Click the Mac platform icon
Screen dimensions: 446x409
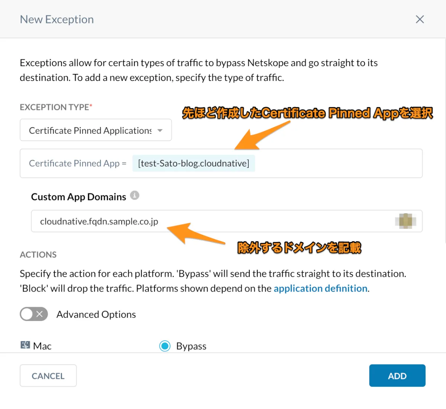pyautogui.click(x=25, y=345)
